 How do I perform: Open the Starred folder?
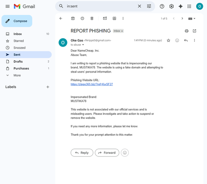(x=26, y=41)
